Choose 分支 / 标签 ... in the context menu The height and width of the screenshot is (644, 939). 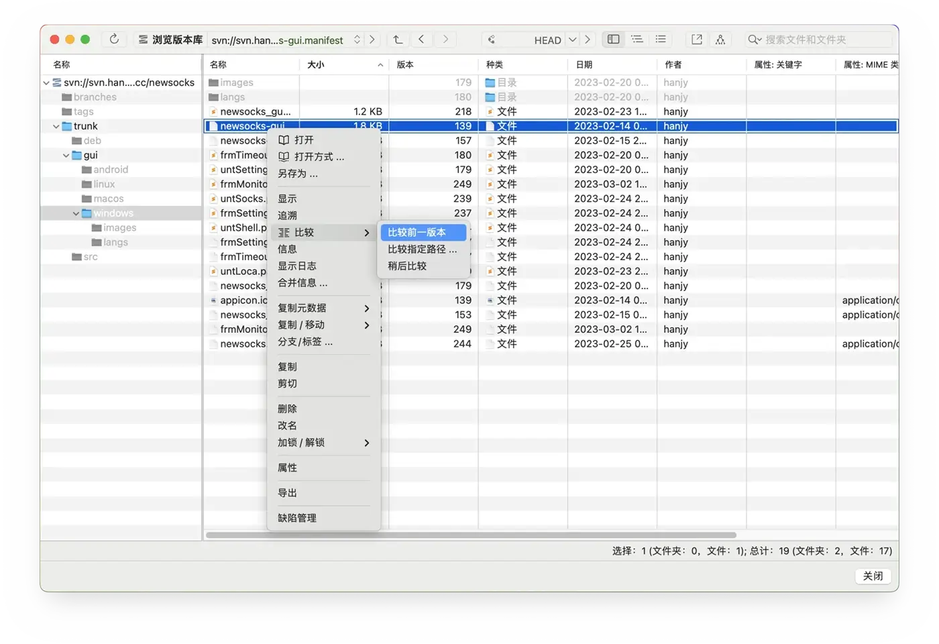(324, 342)
